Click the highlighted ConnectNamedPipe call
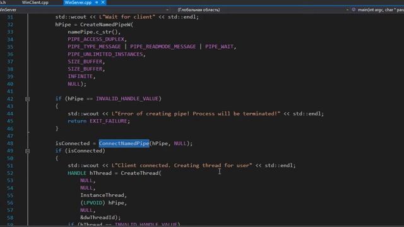 point(124,144)
